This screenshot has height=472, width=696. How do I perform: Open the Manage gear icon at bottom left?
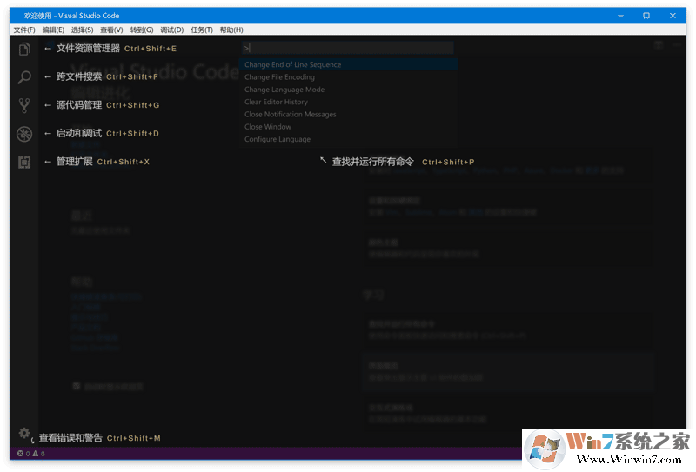[24, 433]
